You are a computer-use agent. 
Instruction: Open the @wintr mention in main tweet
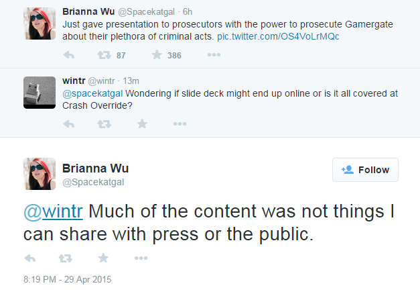(x=53, y=212)
